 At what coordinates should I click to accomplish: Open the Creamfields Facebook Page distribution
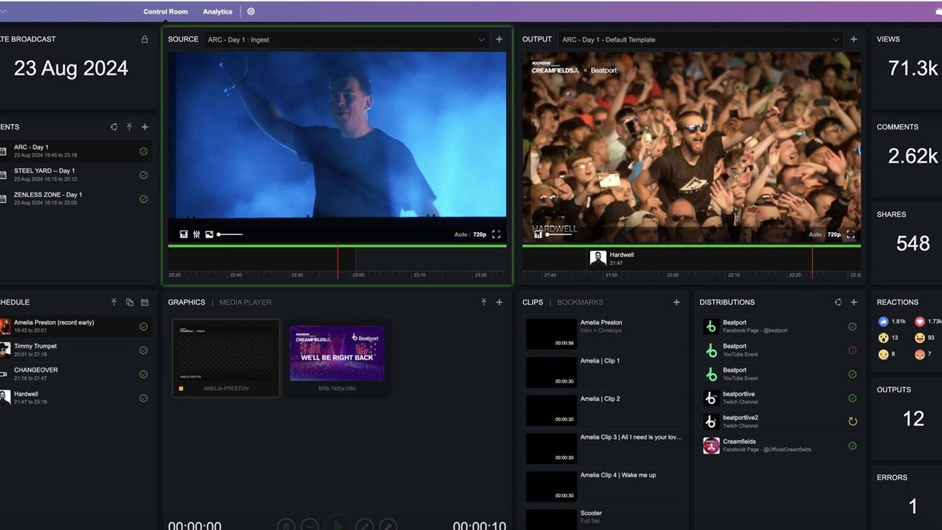coord(779,446)
